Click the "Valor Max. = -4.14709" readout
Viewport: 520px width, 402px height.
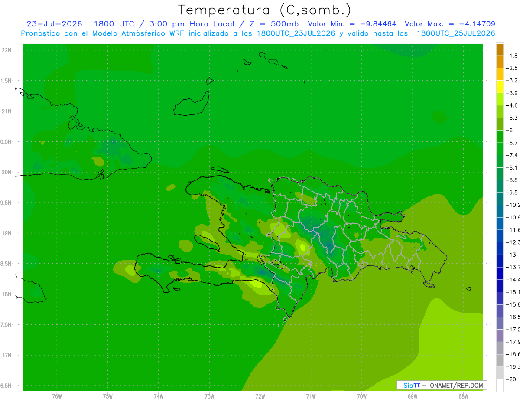click(450, 24)
